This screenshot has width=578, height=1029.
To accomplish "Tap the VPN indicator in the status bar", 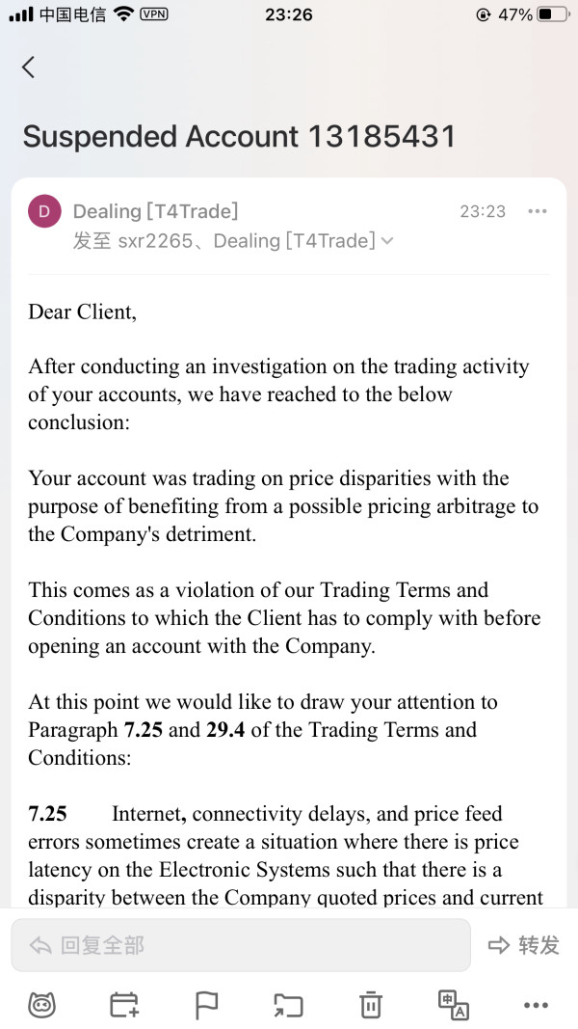I will 154,14.
